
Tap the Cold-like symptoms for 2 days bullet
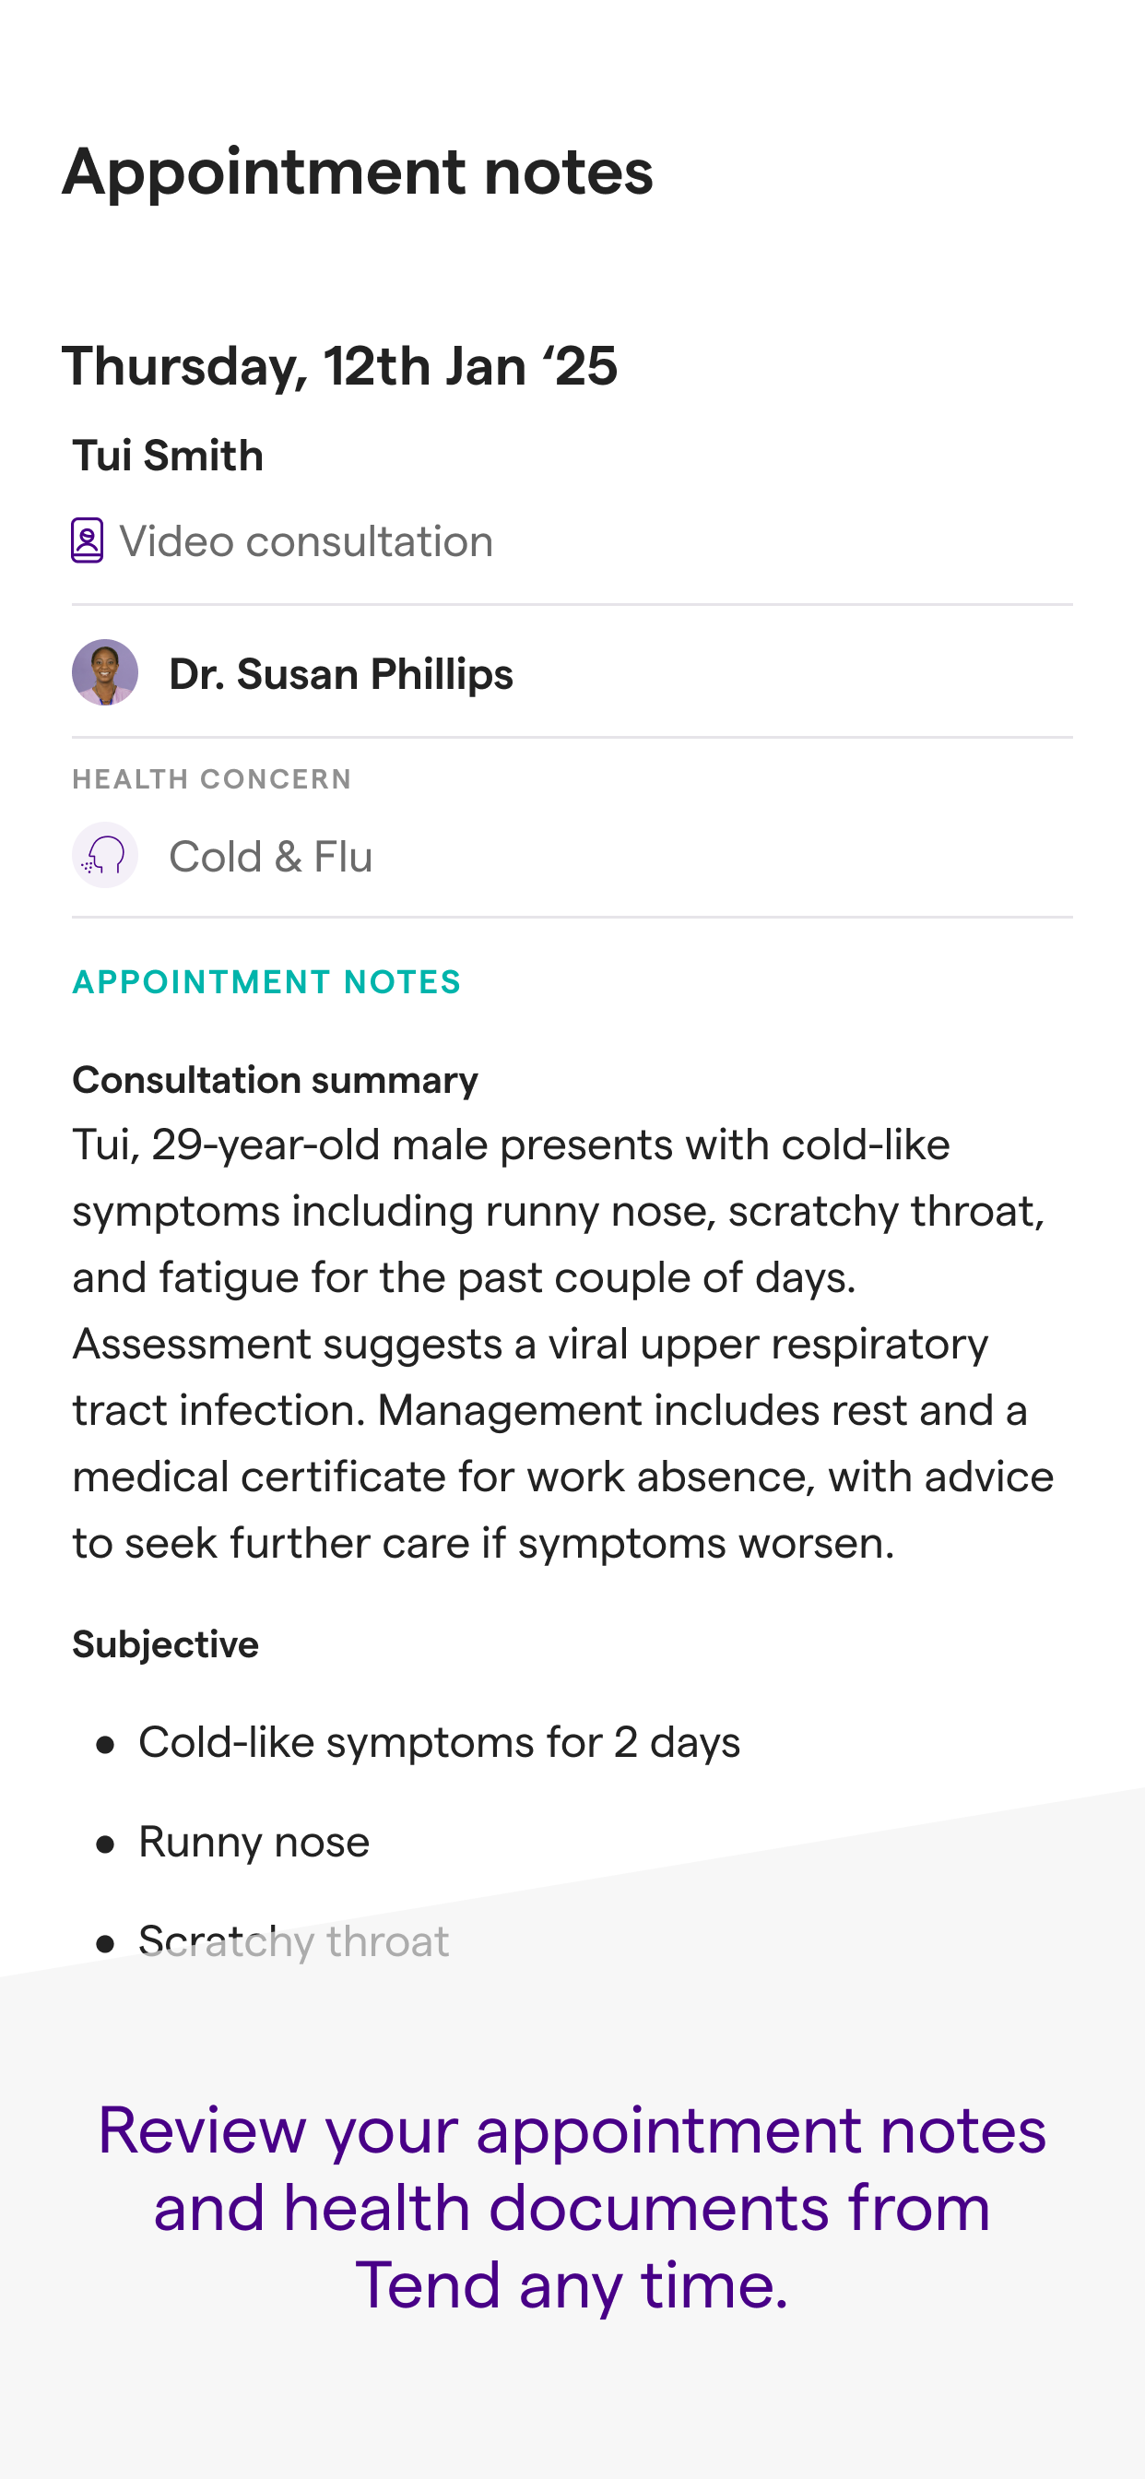point(440,1743)
